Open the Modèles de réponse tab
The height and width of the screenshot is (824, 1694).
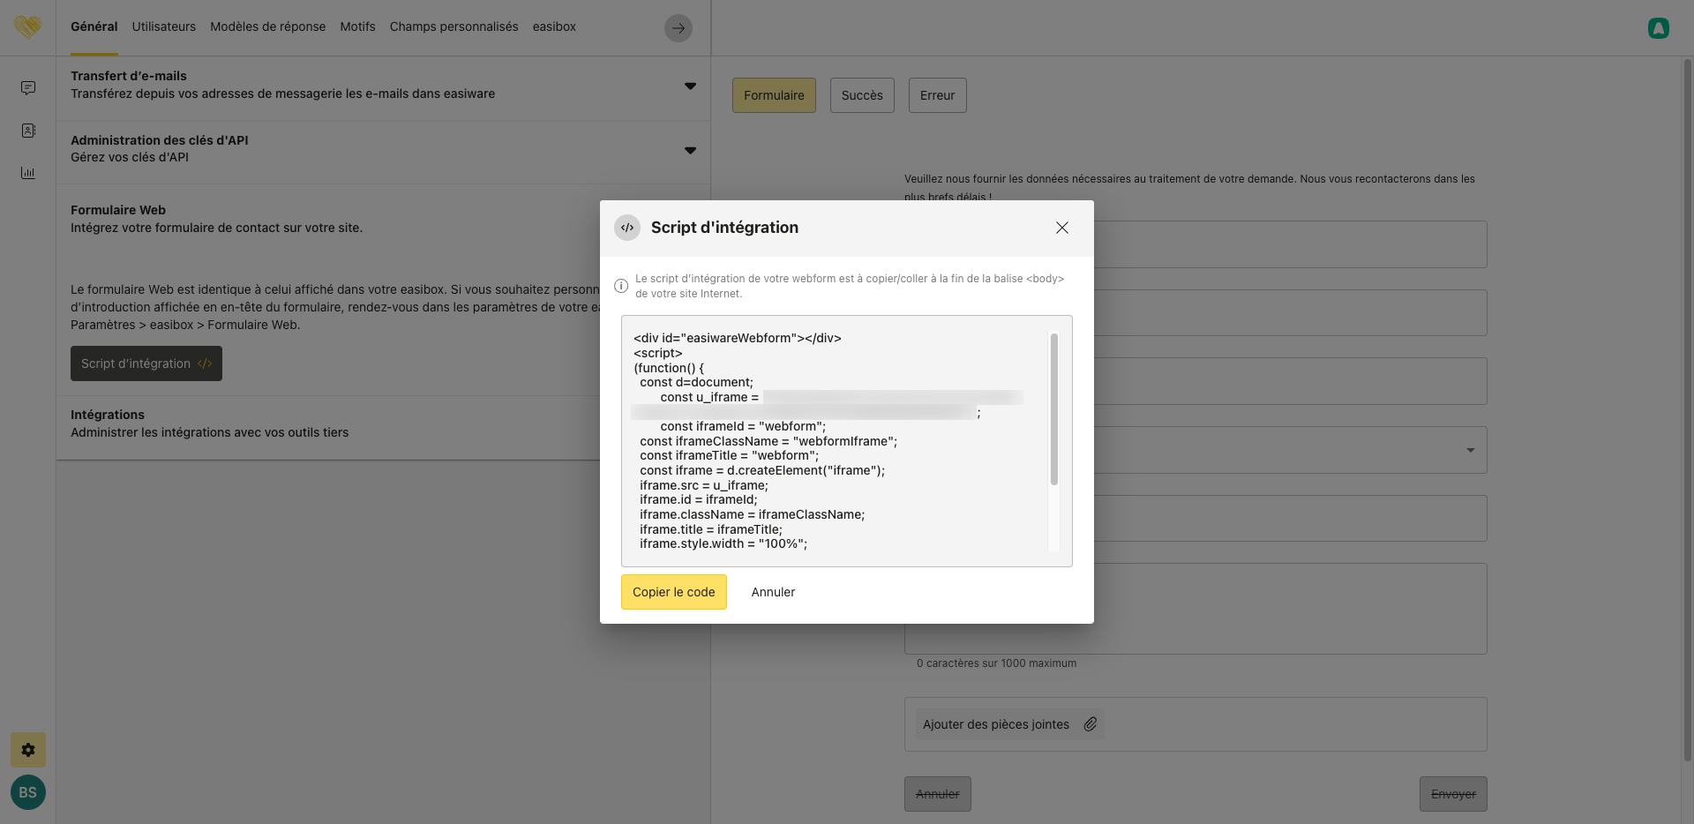coord(267,26)
